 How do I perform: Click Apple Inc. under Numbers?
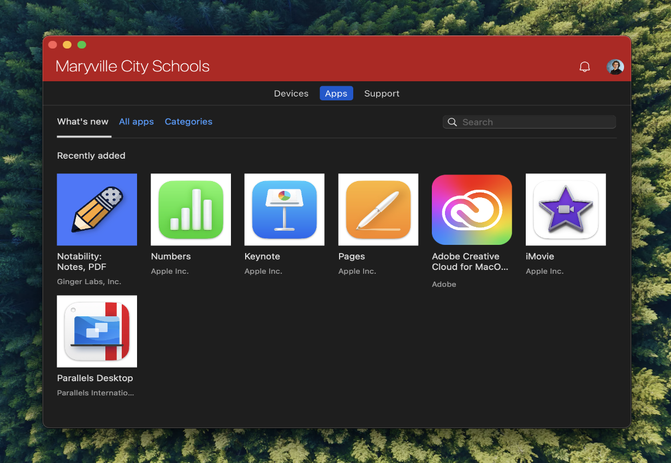[x=170, y=271]
